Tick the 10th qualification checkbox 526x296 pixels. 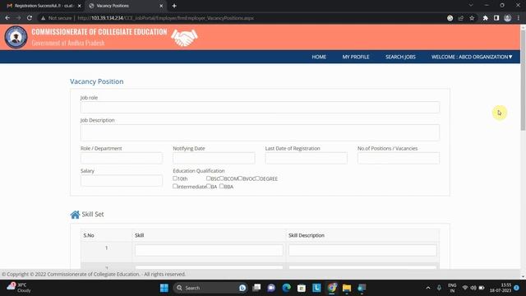(x=175, y=178)
